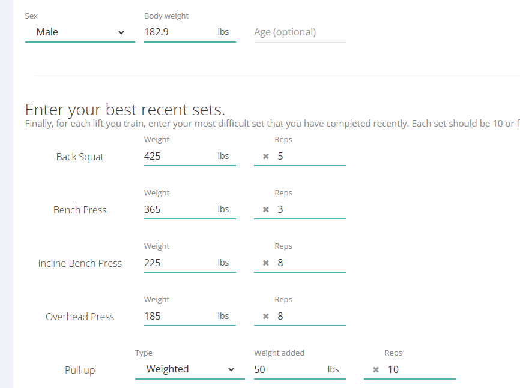Click the lbs unit beside Back Squat weight
The width and height of the screenshot is (520, 388).
[x=223, y=156]
